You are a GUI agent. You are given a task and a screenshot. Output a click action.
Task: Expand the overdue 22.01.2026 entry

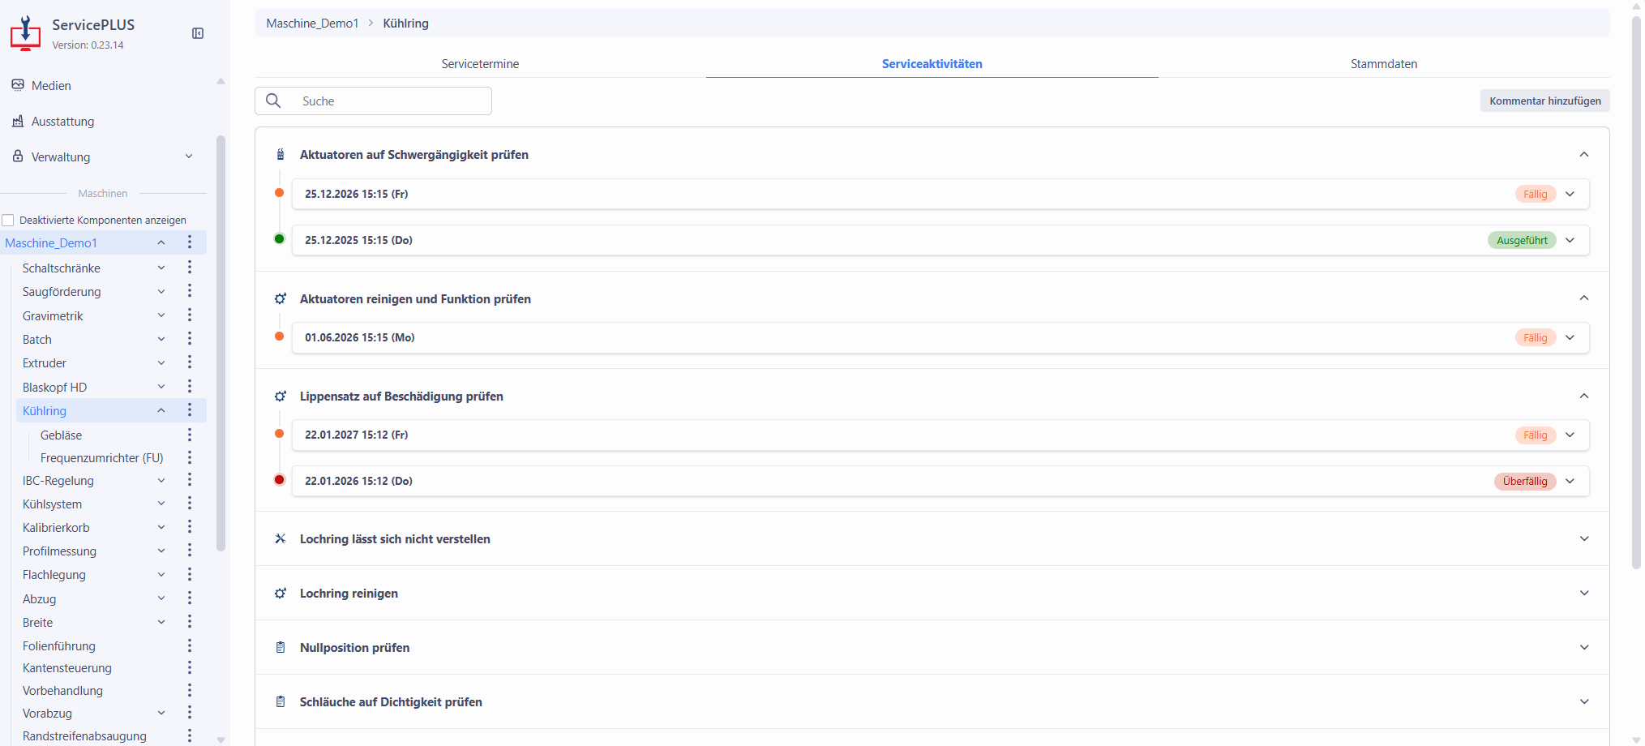point(1570,481)
